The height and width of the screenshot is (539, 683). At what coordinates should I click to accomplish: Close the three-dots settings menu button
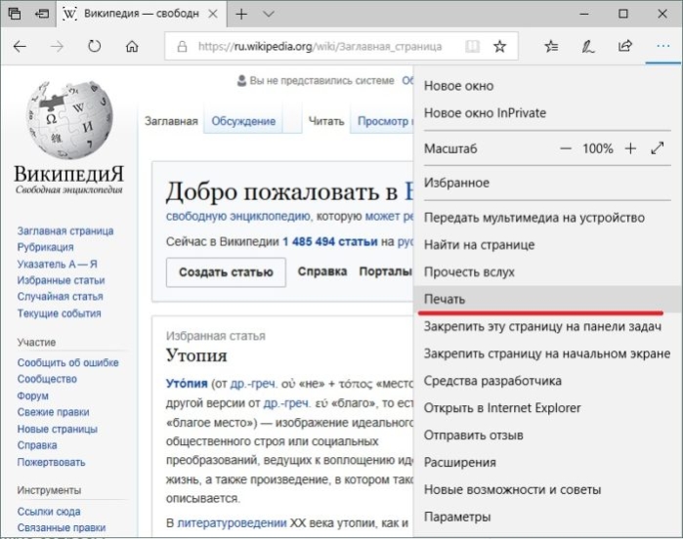662,46
